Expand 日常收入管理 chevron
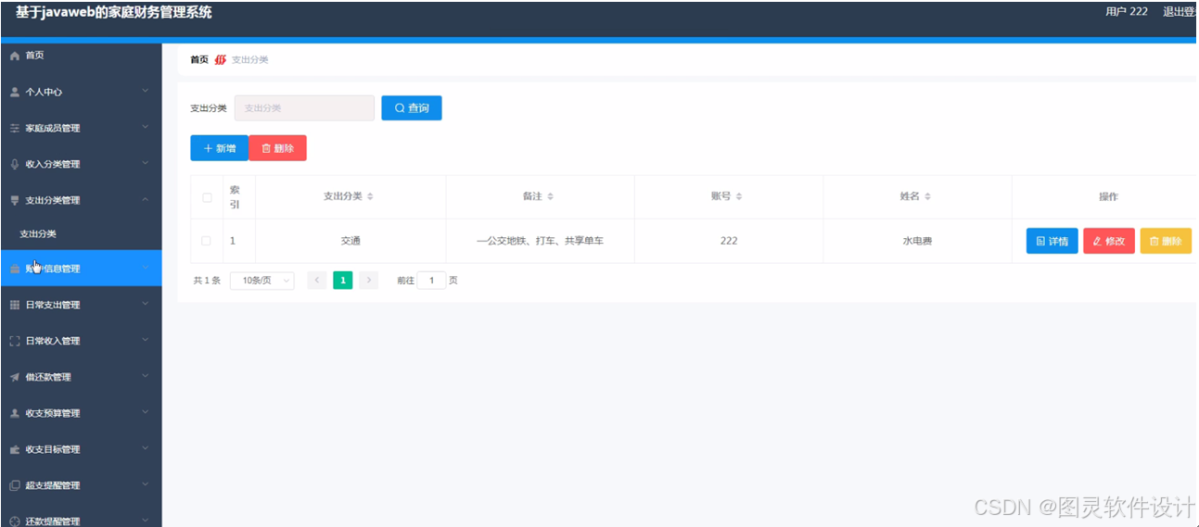The width and height of the screenshot is (1199, 527). pos(146,340)
